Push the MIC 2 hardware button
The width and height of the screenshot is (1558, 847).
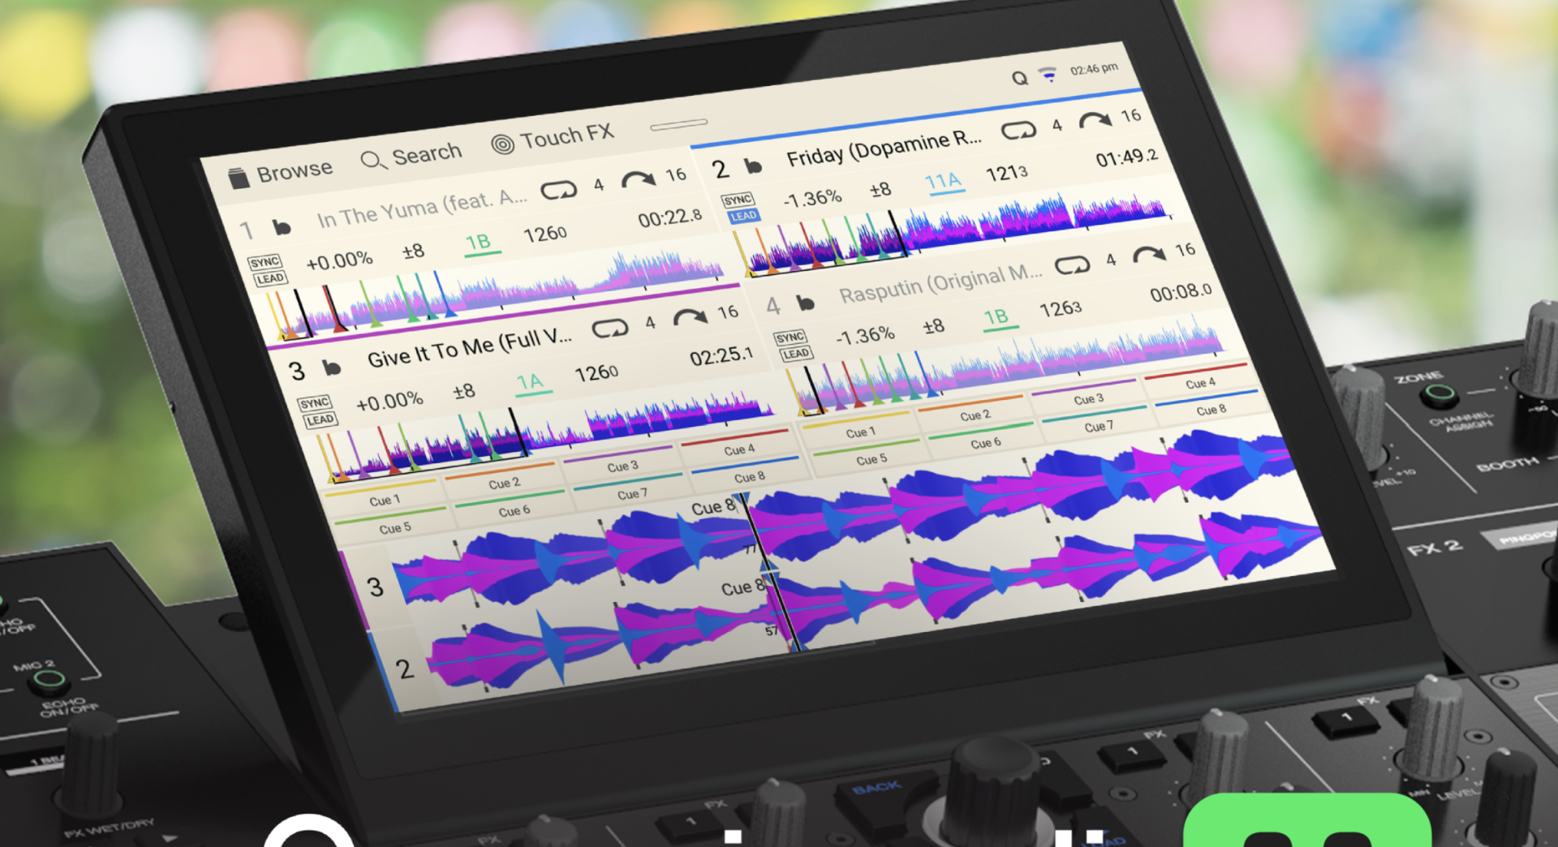point(49,681)
